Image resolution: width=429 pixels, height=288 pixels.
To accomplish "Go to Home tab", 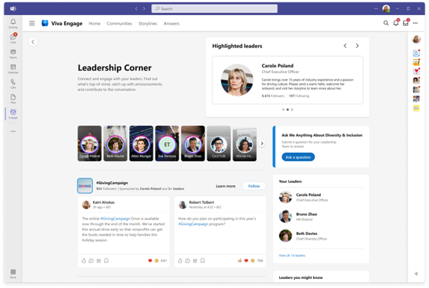I will pos(94,24).
